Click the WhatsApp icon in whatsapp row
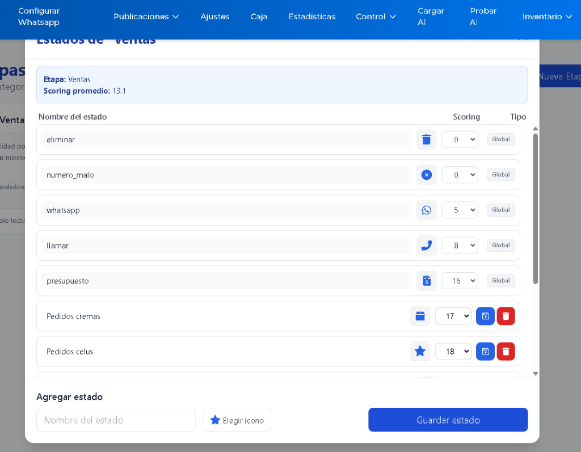This screenshot has height=452, width=581. pos(427,210)
